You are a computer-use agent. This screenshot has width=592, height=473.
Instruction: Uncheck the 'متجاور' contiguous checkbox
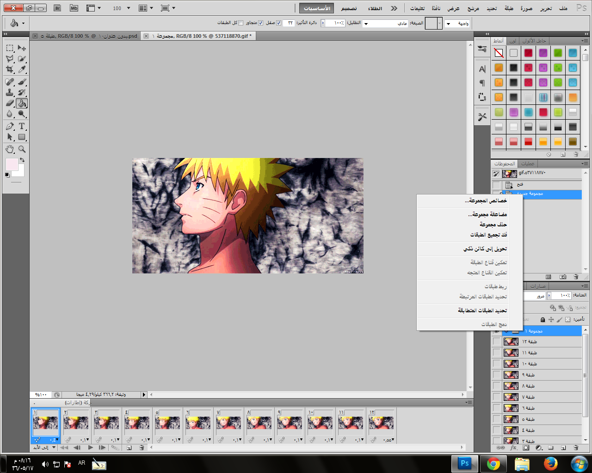pos(261,23)
